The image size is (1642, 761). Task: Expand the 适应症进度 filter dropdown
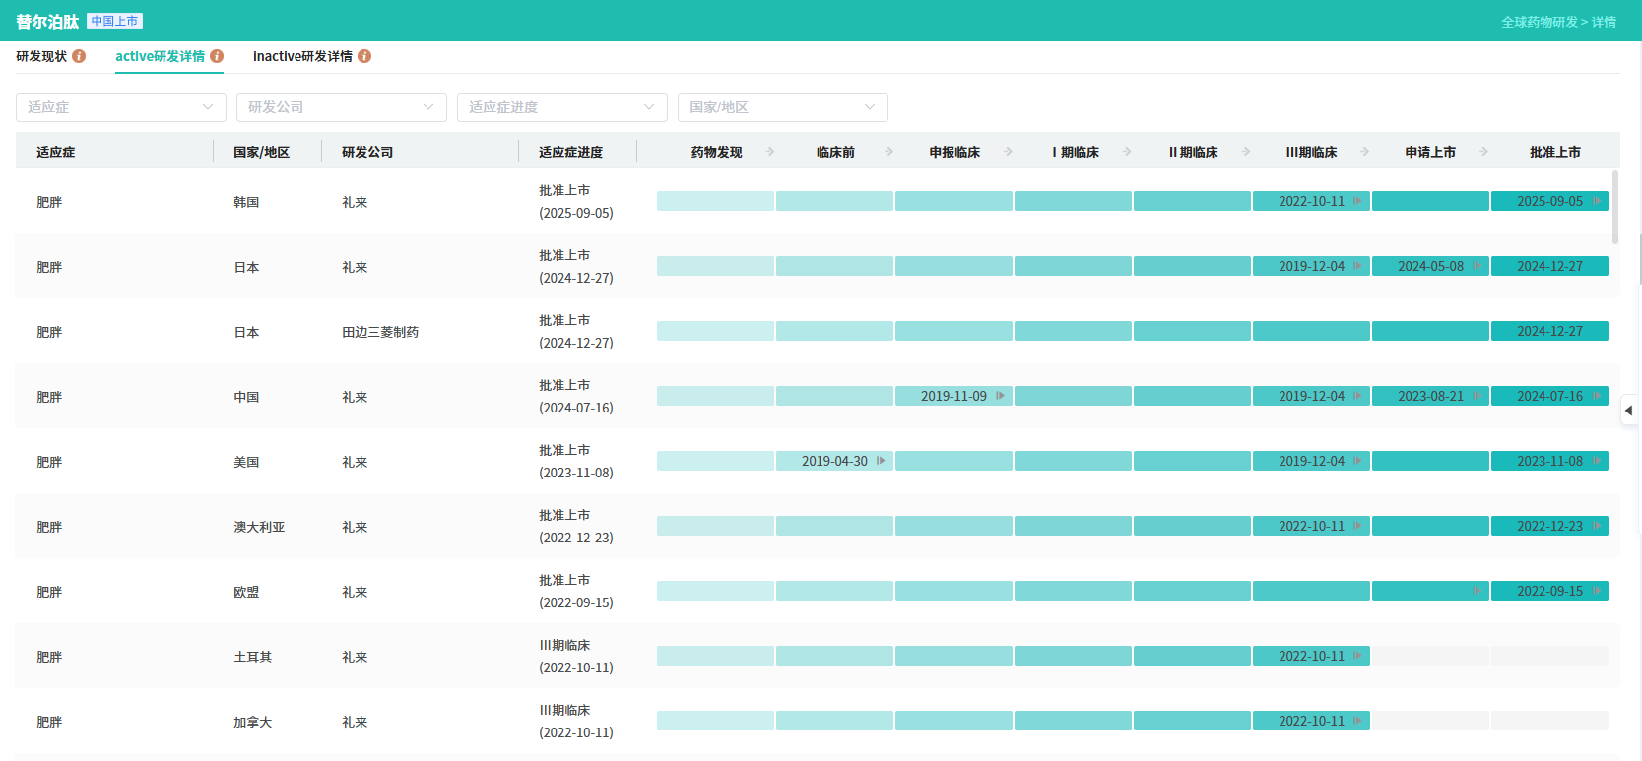point(561,107)
